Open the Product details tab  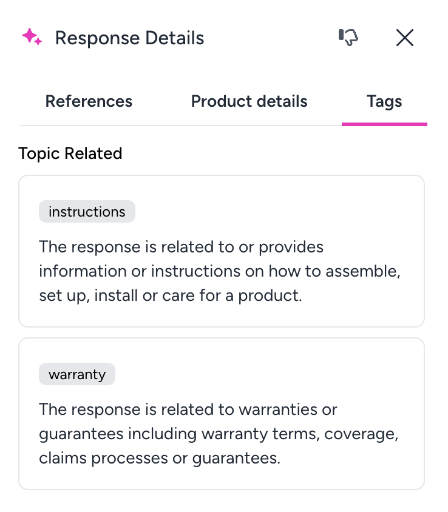click(249, 101)
